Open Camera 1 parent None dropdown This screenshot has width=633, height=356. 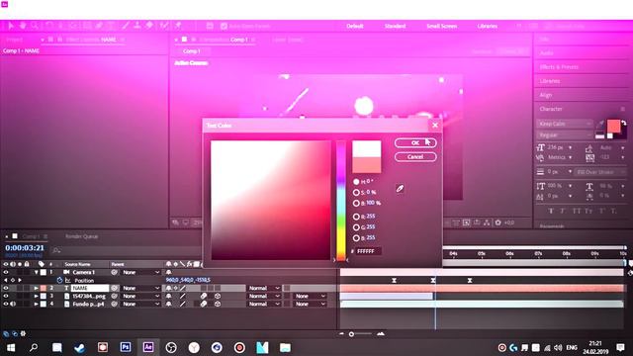[140, 273]
